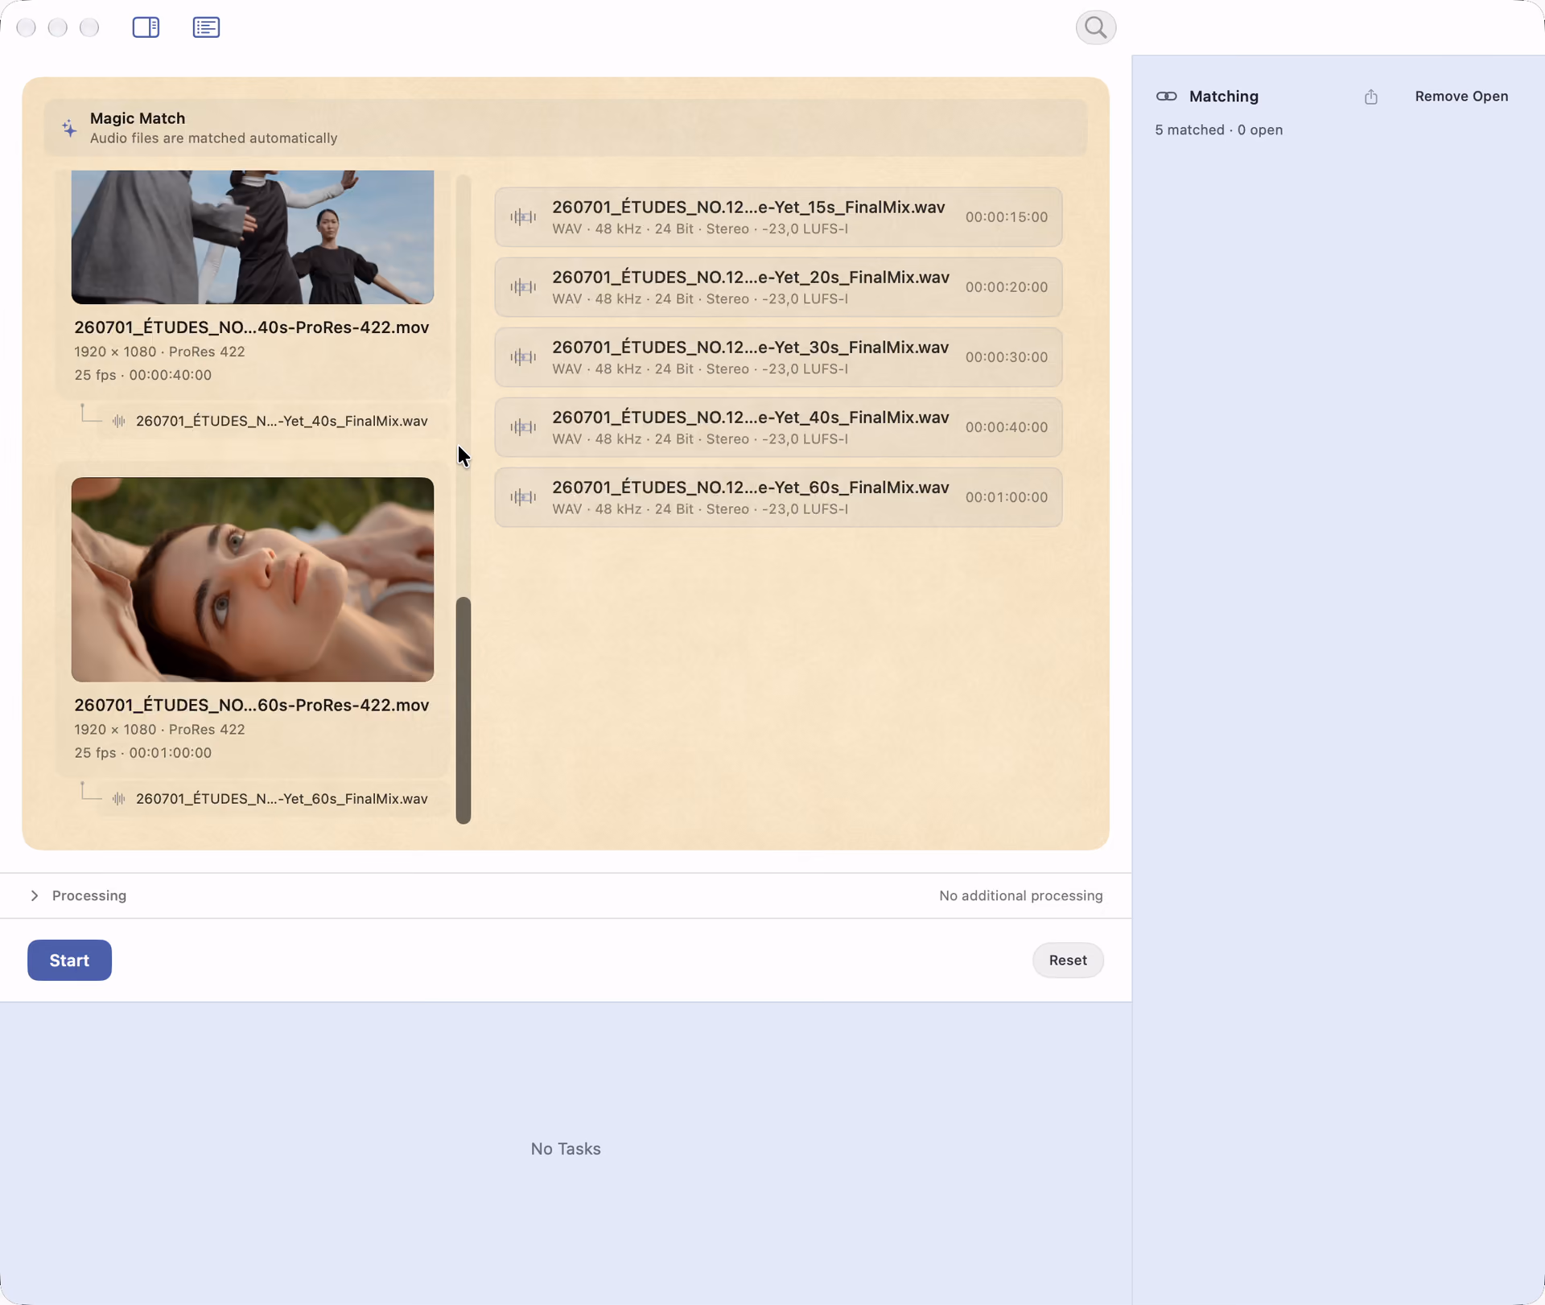Click small audio icon under 40s video

[119, 421]
